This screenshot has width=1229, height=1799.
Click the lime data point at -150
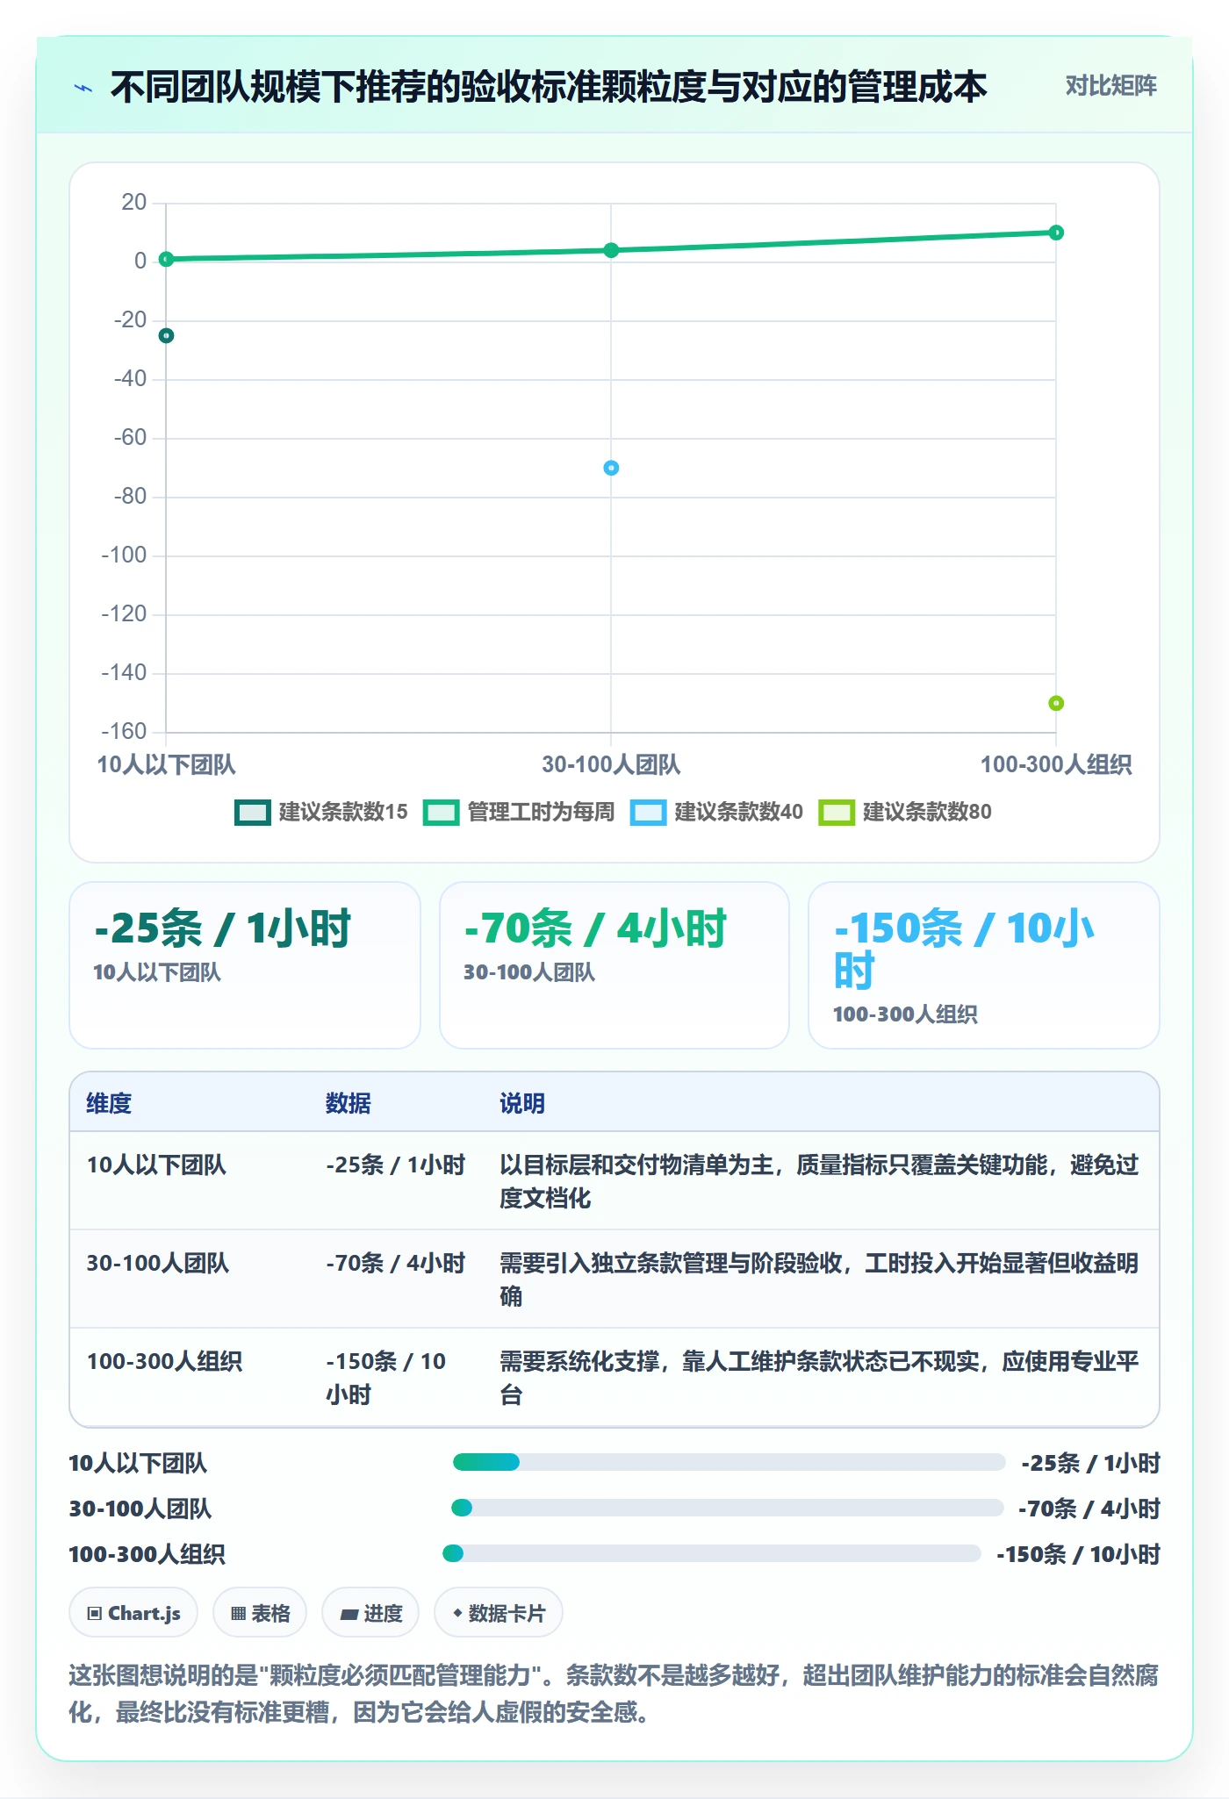[1056, 703]
